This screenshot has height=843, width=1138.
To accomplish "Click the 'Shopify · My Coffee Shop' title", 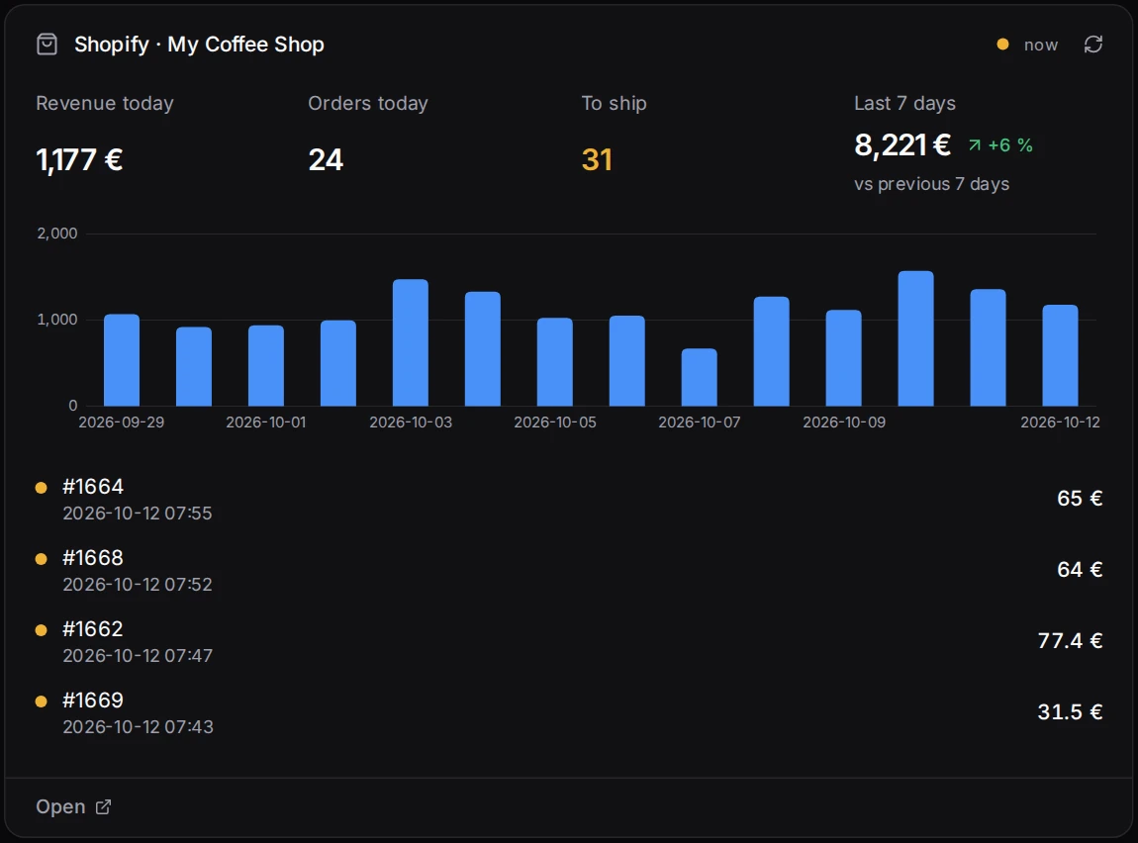I will coord(199,45).
